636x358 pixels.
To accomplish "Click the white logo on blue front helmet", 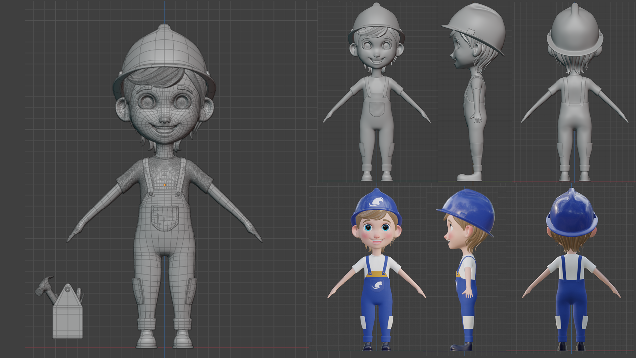I will [377, 202].
